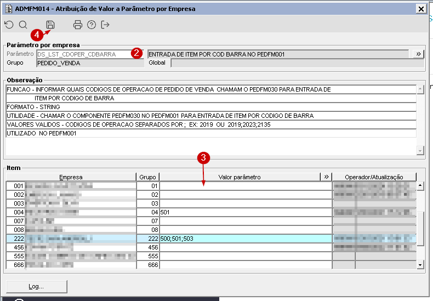Image resolution: width=433 pixels, height=301 pixels.
Task: Click observation line ITEM POR CODIGO DE BARRA
Action: click(211, 98)
